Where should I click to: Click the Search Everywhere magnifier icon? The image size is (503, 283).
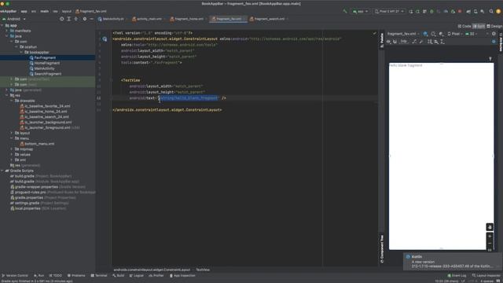coord(491,11)
